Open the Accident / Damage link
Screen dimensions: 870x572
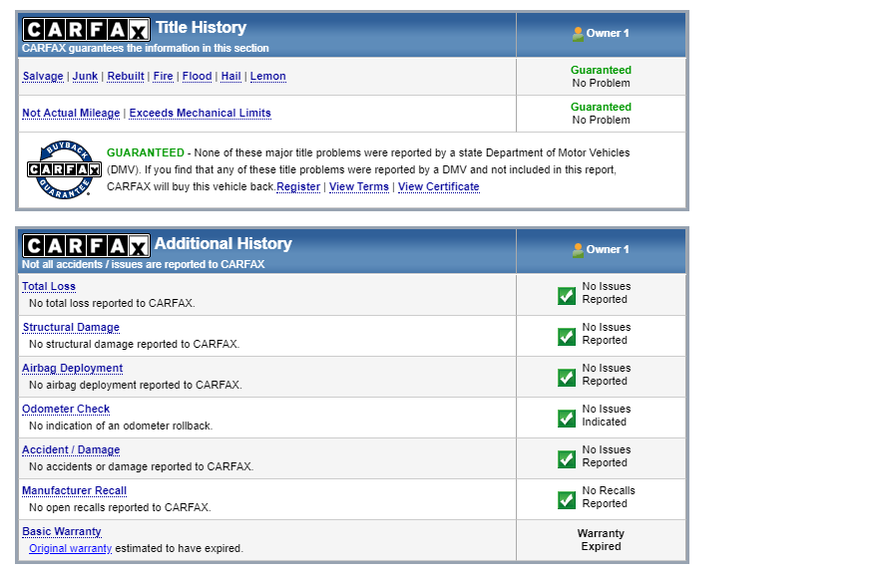(71, 450)
